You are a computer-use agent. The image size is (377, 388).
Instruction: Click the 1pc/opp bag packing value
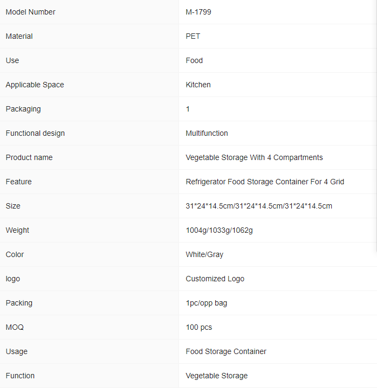click(x=207, y=303)
